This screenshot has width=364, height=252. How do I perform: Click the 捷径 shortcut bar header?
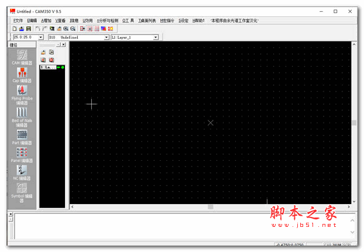pyautogui.click(x=22, y=45)
